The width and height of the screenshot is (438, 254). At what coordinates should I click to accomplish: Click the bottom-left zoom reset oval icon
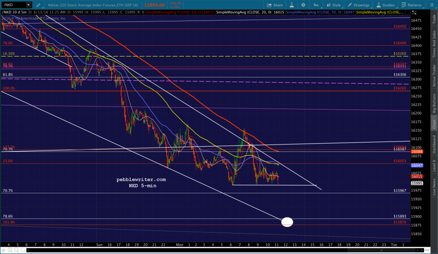(23, 250)
